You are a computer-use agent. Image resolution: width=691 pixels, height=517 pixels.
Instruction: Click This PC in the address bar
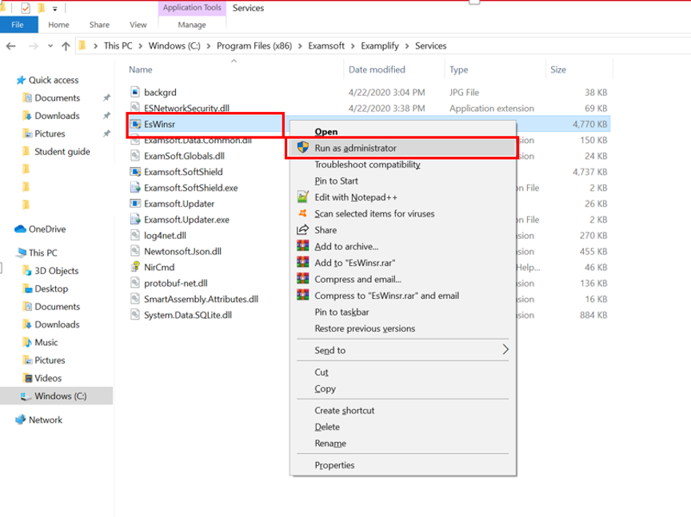[118, 46]
